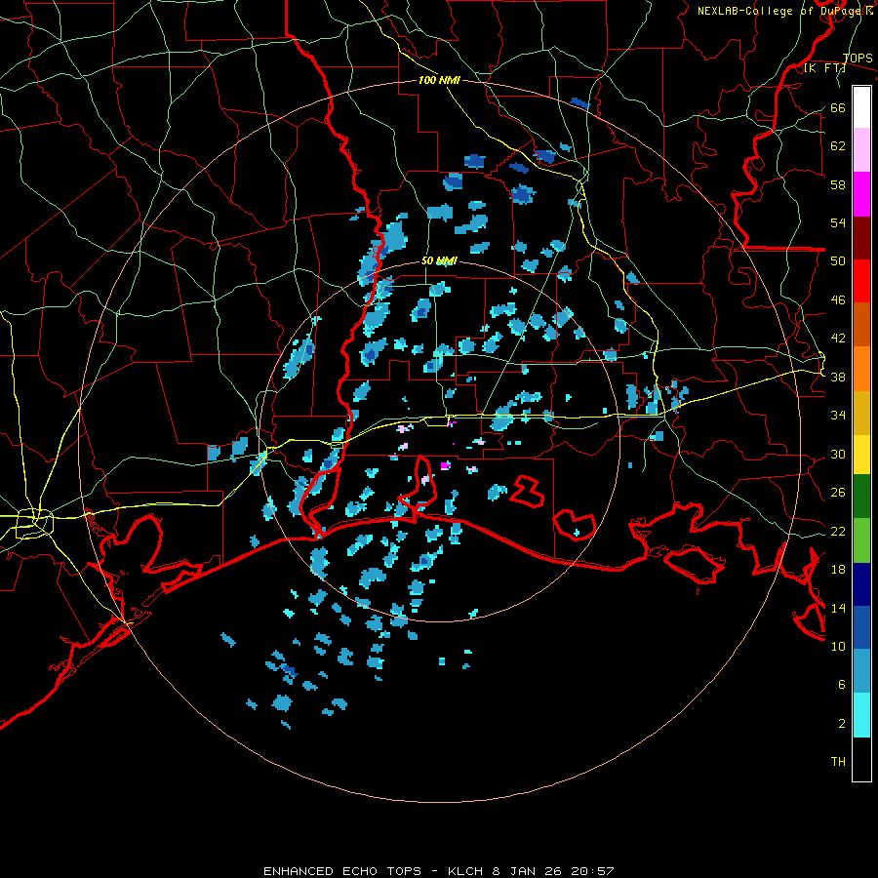
Task: Click the light pink 62 kft legend swatch
Action: point(861,150)
